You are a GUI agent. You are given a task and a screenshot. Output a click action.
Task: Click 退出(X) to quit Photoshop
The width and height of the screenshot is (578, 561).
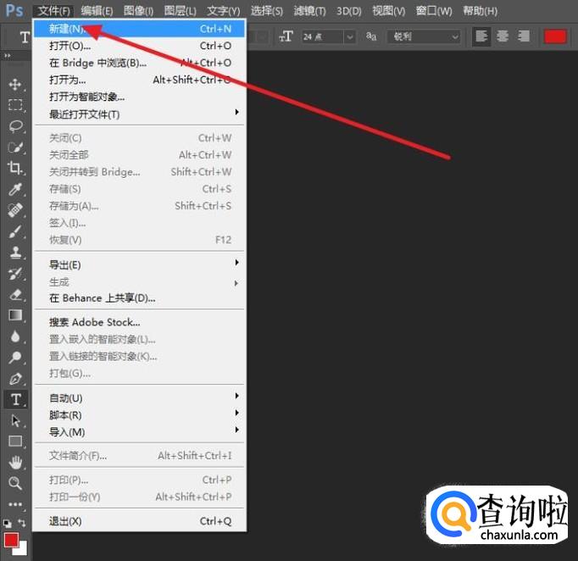(x=65, y=521)
